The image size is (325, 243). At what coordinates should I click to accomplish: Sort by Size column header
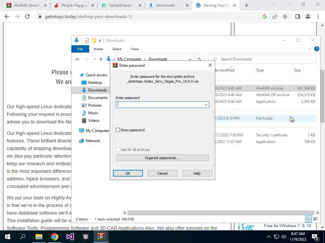(x=304, y=70)
